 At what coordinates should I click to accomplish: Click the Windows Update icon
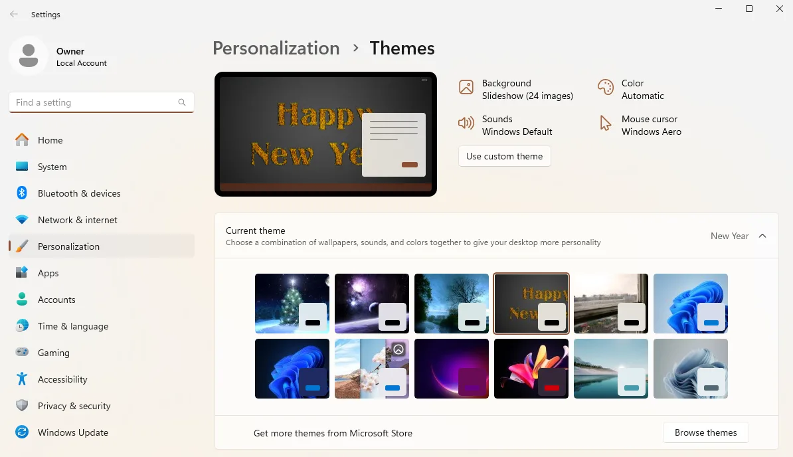click(22, 432)
